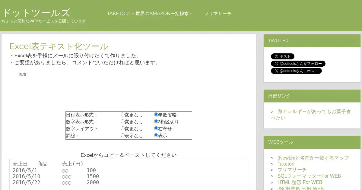362x190 pixels.
Task: Click the ドットツールズ site title
Action: pyautogui.click(x=36, y=13)
